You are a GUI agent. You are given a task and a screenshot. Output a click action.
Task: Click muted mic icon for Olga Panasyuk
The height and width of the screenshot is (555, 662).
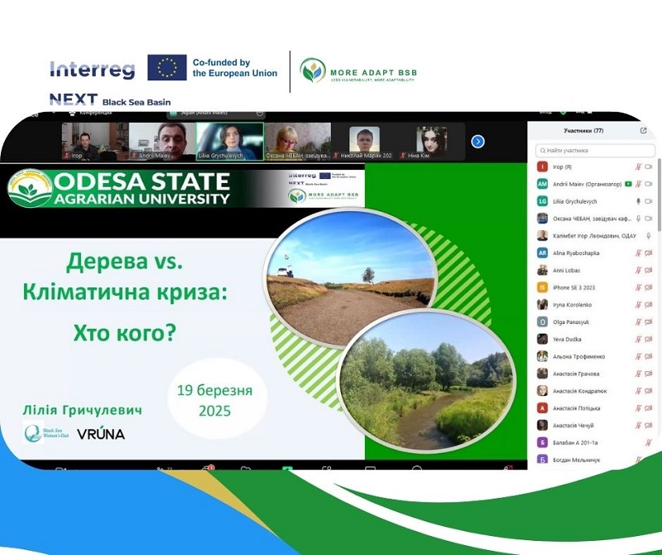638,321
